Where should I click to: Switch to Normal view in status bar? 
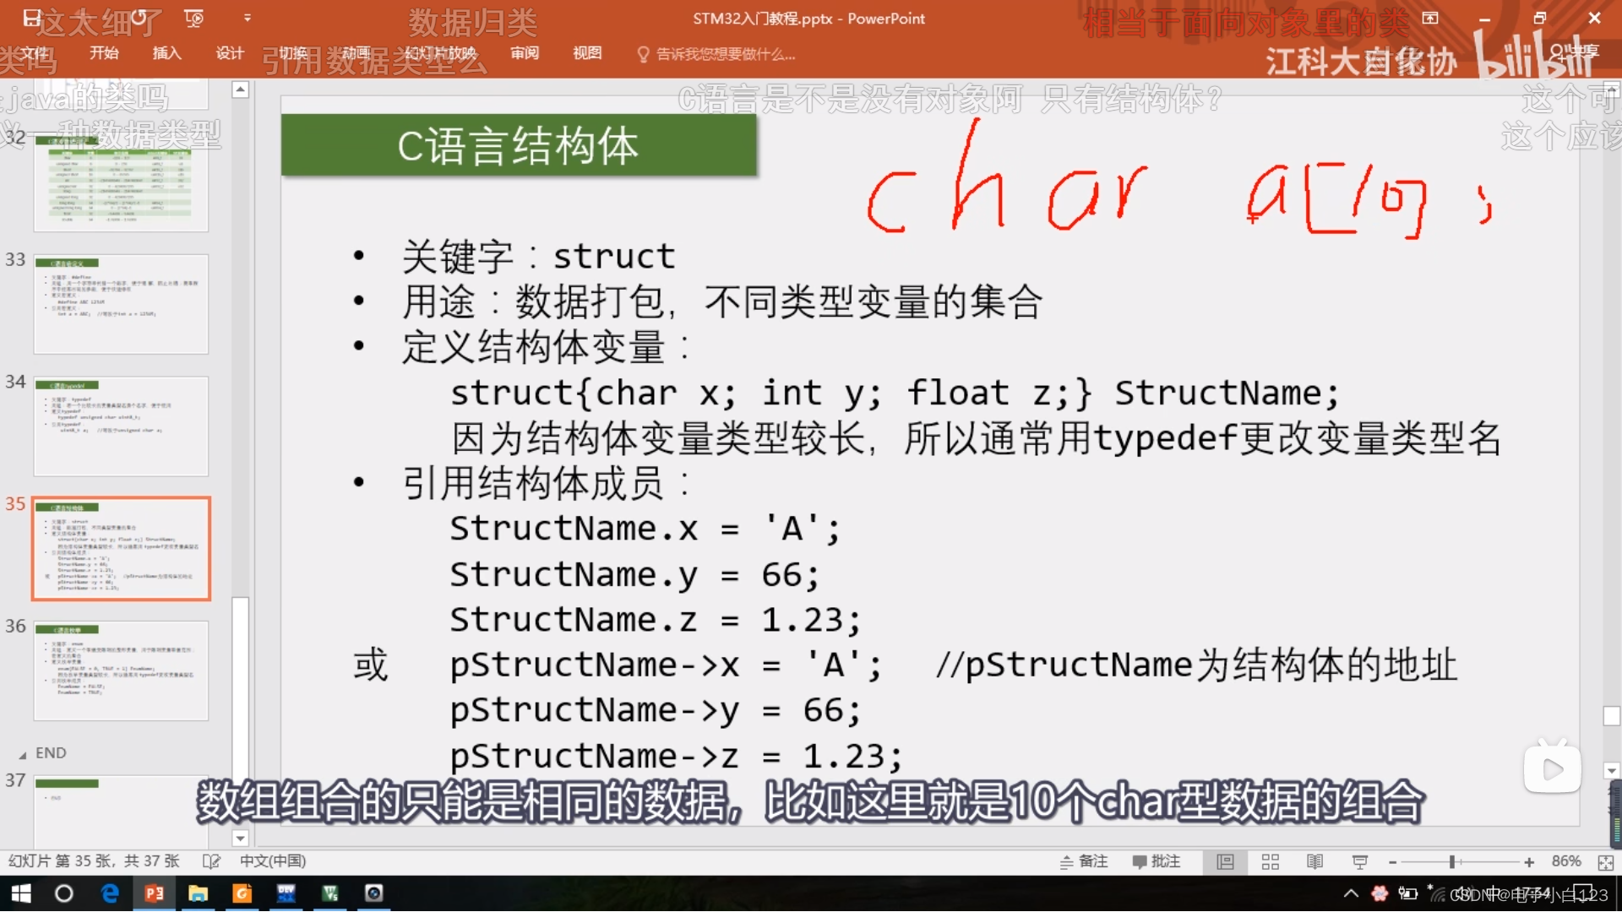pyautogui.click(x=1225, y=861)
